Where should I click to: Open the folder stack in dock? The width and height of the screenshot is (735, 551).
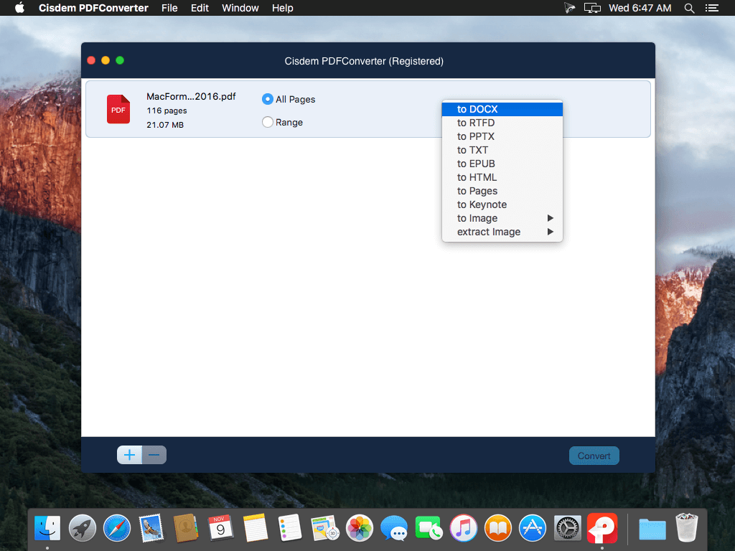[652, 529]
